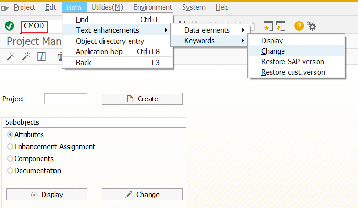Open the Edit menu

pyautogui.click(x=51, y=7)
